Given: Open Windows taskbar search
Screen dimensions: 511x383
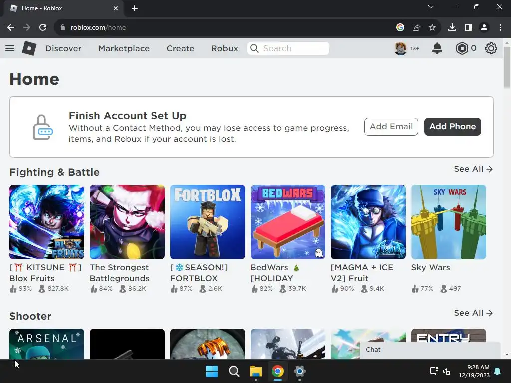Looking at the screenshot, I should pos(234,371).
